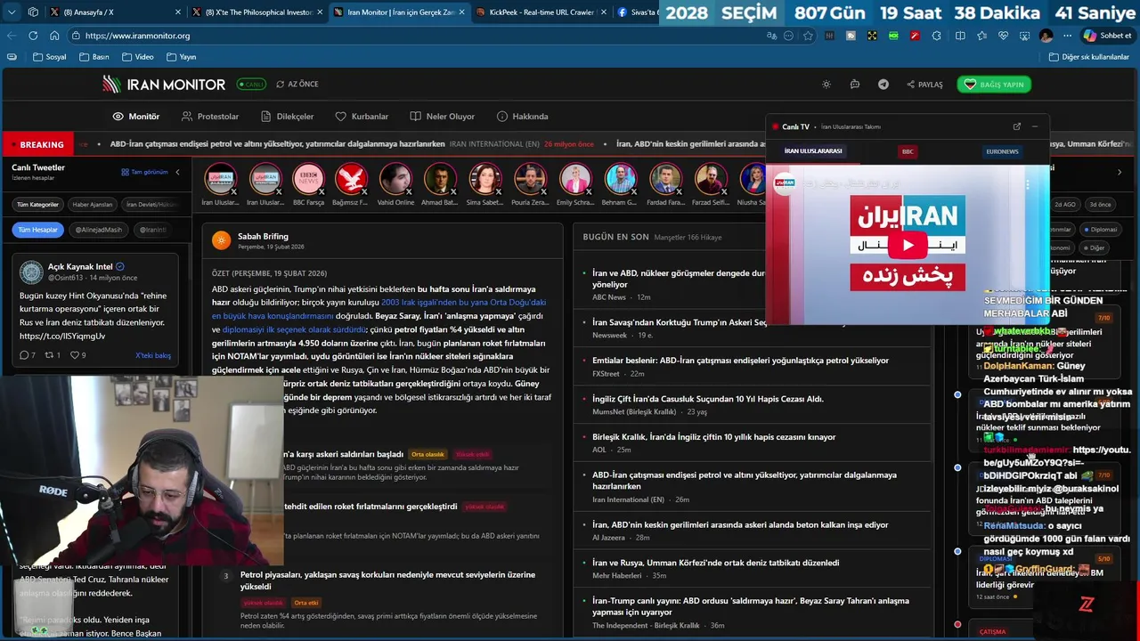This screenshot has width=1140, height=641.
Task: Open the Behnam G... avatar
Action: 620,179
